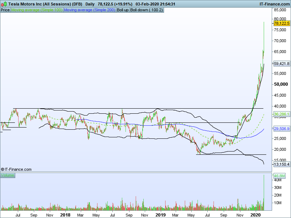This screenshot has width=291, height=218.
Task: Click the candlestick chart icon in title bar
Action: [x=4, y=4]
